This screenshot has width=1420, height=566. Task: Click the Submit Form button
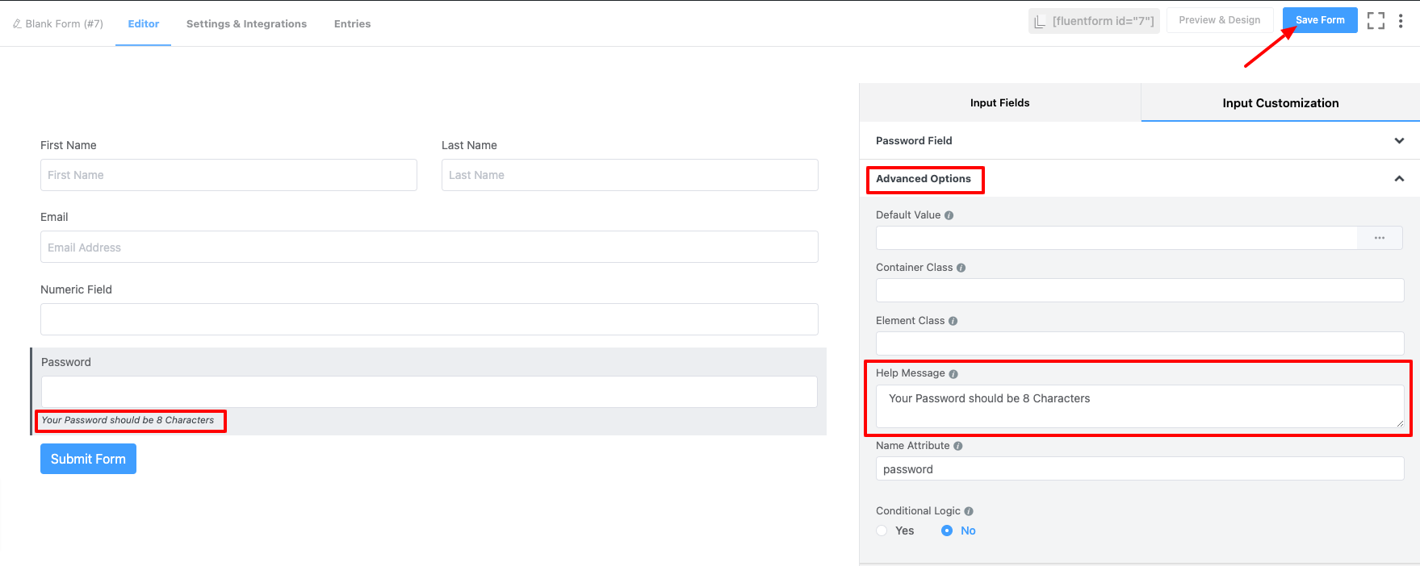pos(88,459)
